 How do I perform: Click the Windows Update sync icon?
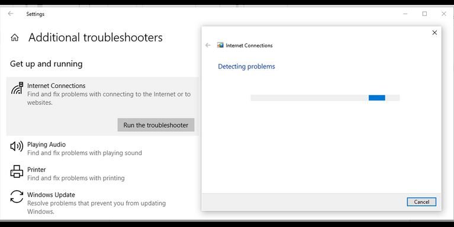[x=17, y=197]
